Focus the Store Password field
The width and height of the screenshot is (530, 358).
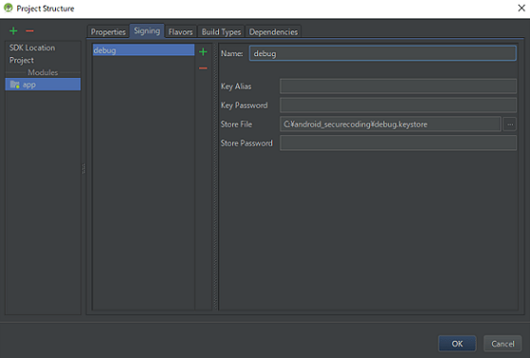pos(398,143)
